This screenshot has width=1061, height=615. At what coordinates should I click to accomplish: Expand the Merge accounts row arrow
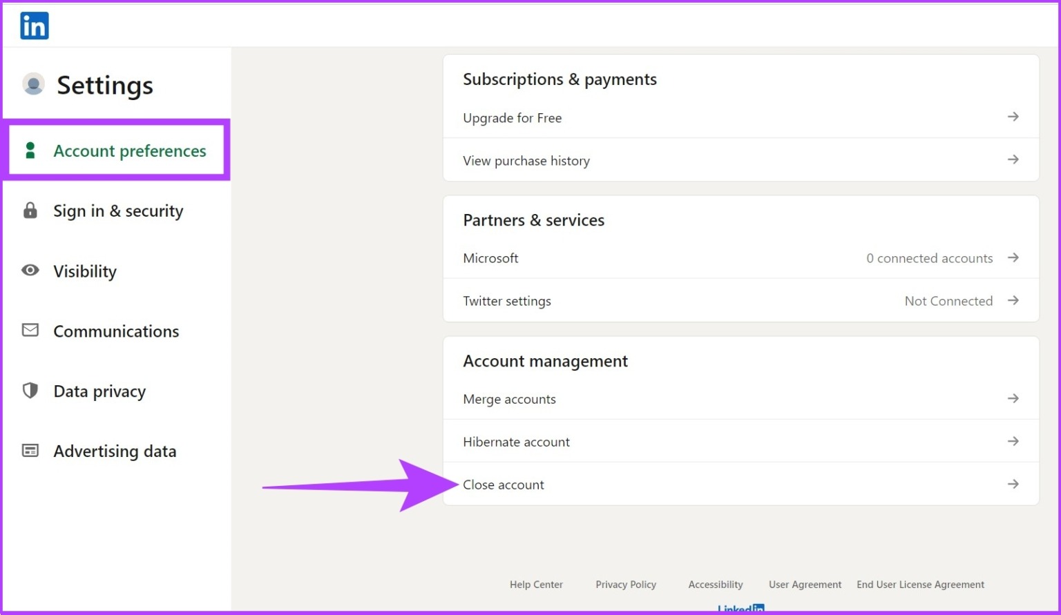pyautogui.click(x=1013, y=398)
